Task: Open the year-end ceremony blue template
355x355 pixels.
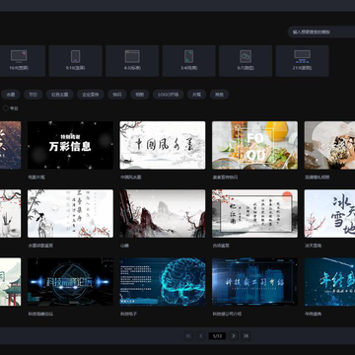Action: click(329, 282)
